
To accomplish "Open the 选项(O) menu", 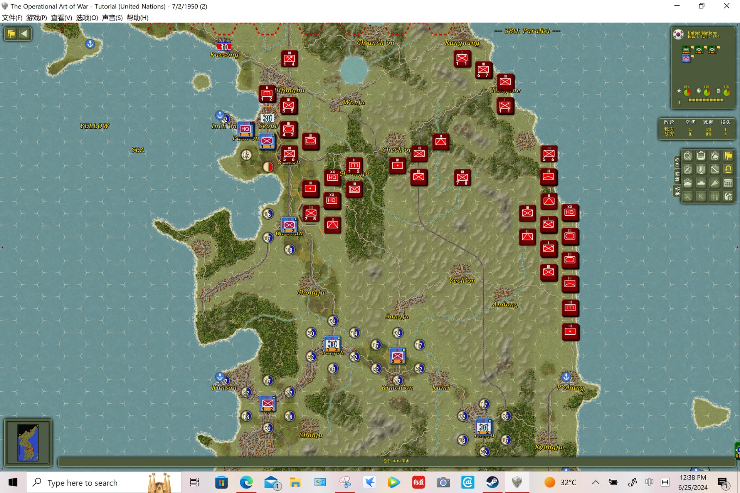I will (87, 18).
